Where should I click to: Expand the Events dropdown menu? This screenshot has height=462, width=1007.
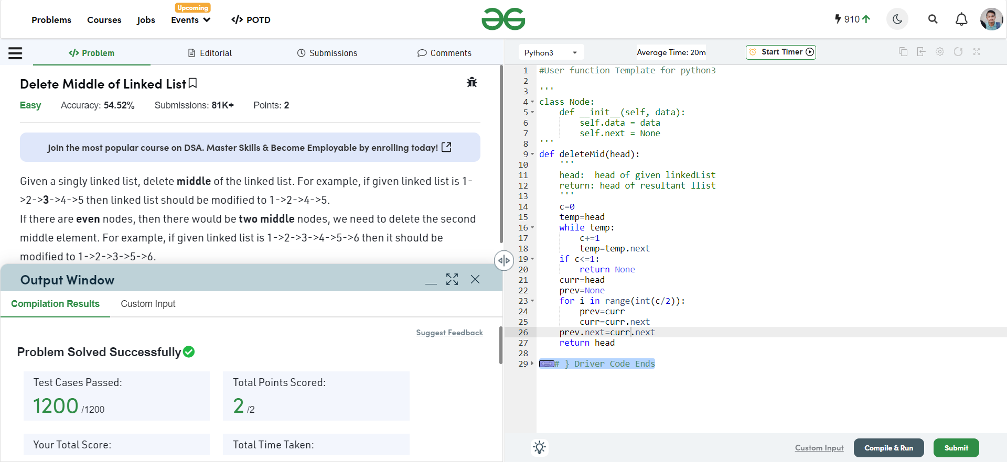pos(191,20)
